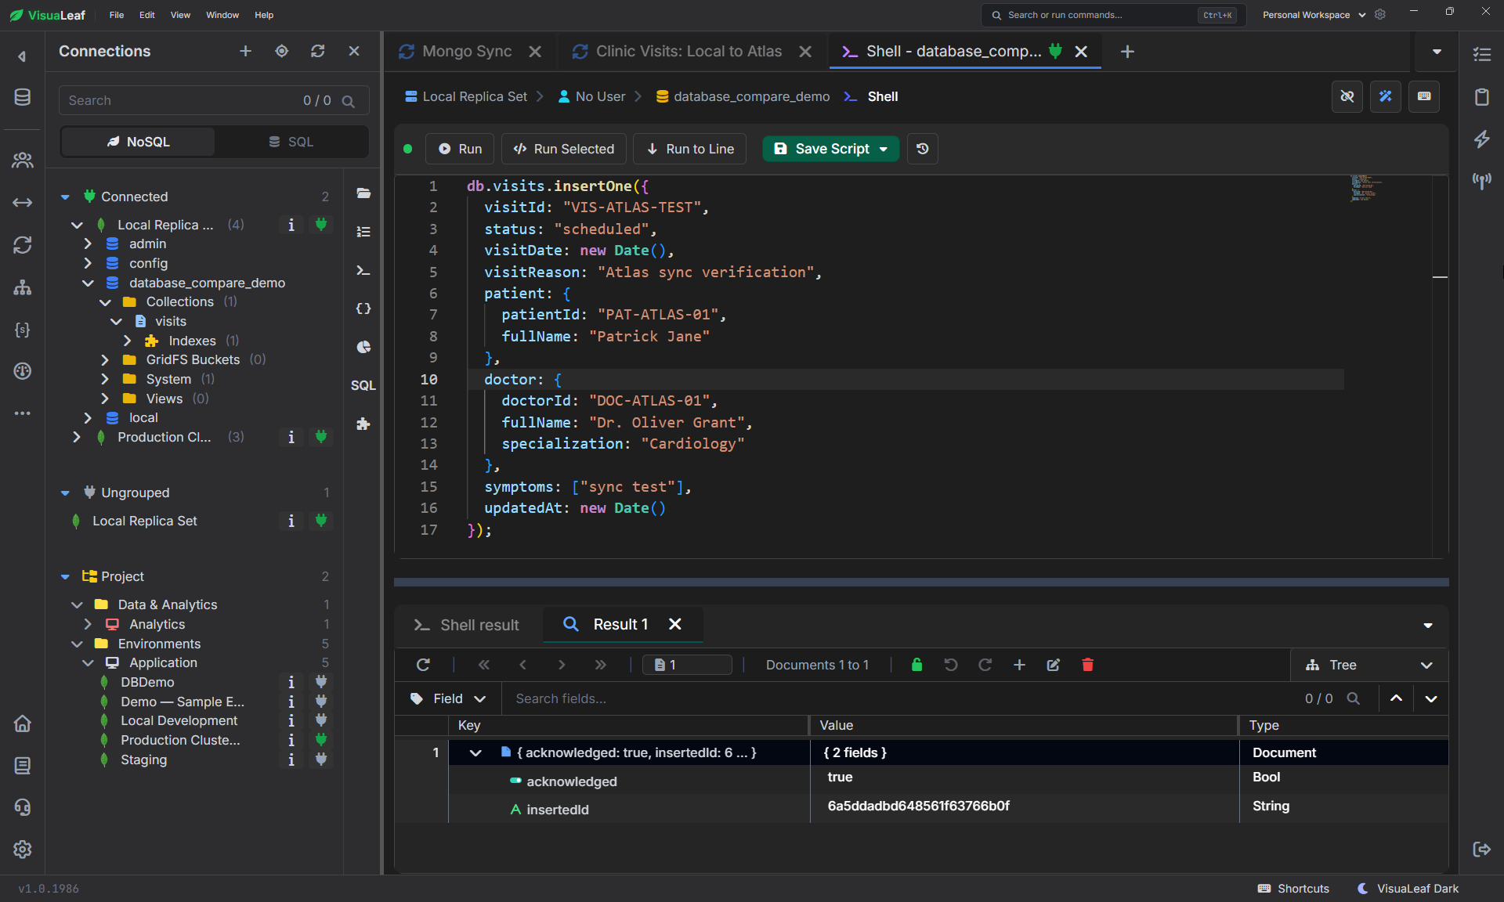Switch connection filter to SQL
The height and width of the screenshot is (902, 1504).
(x=291, y=142)
